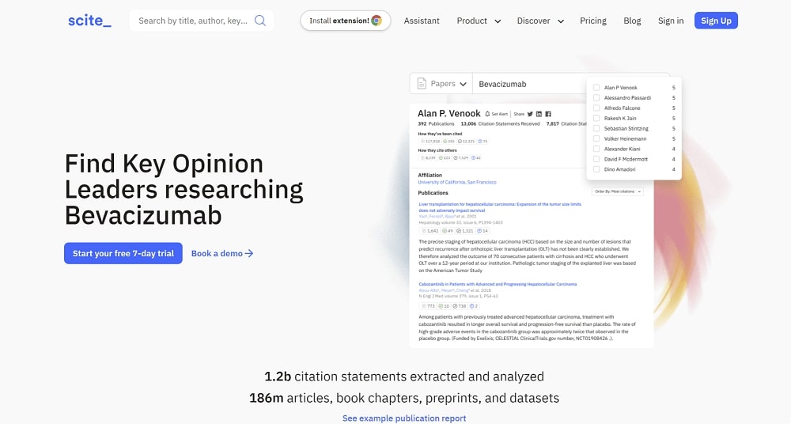Click the 7,529 mentioning badge under cite others

pyautogui.click(x=460, y=158)
